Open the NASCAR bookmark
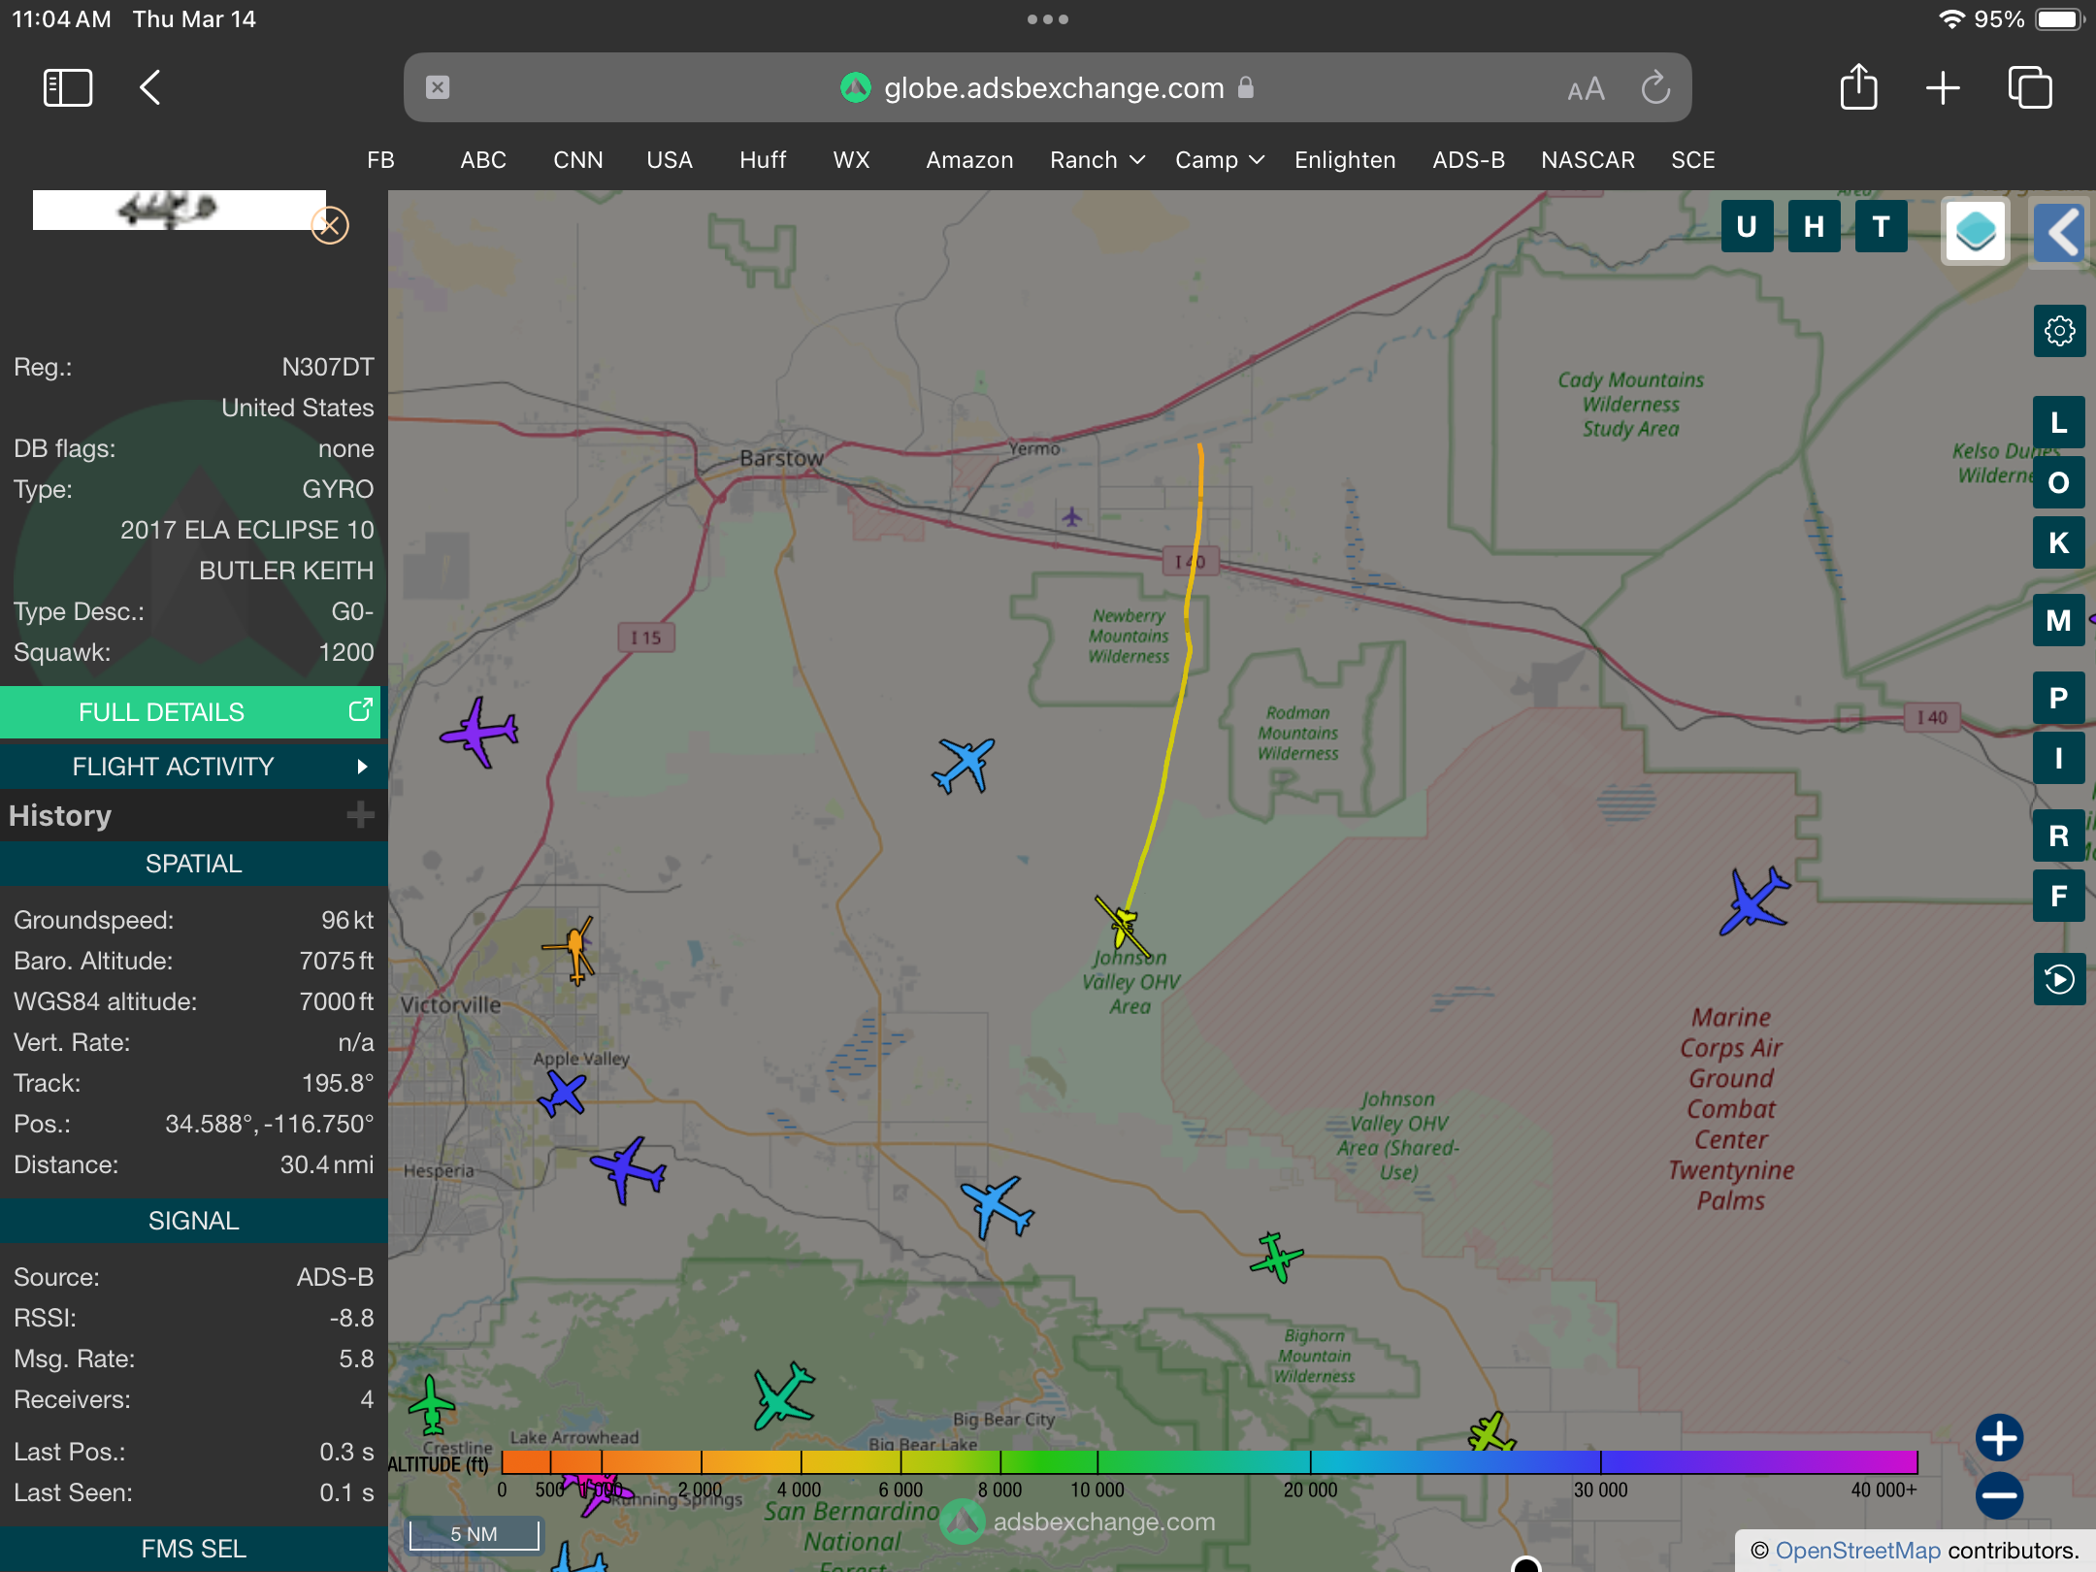 click(1588, 160)
